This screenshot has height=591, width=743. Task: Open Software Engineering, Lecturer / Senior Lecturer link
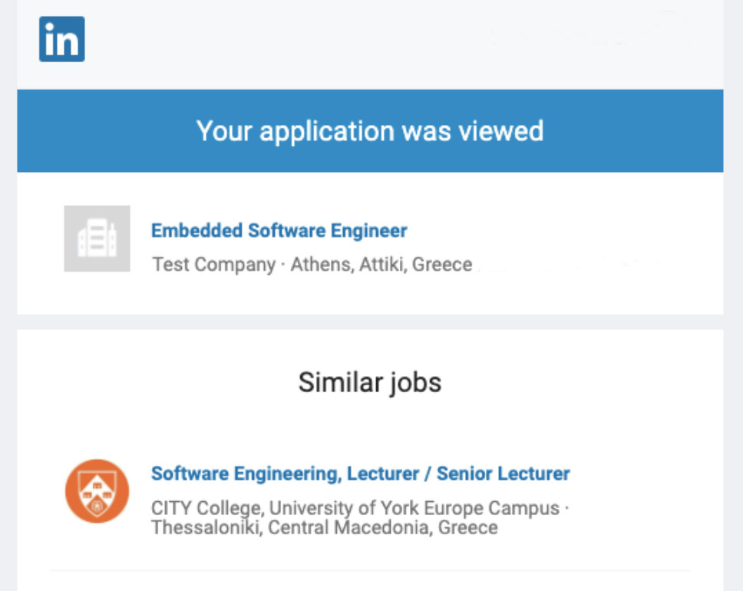pyautogui.click(x=361, y=474)
